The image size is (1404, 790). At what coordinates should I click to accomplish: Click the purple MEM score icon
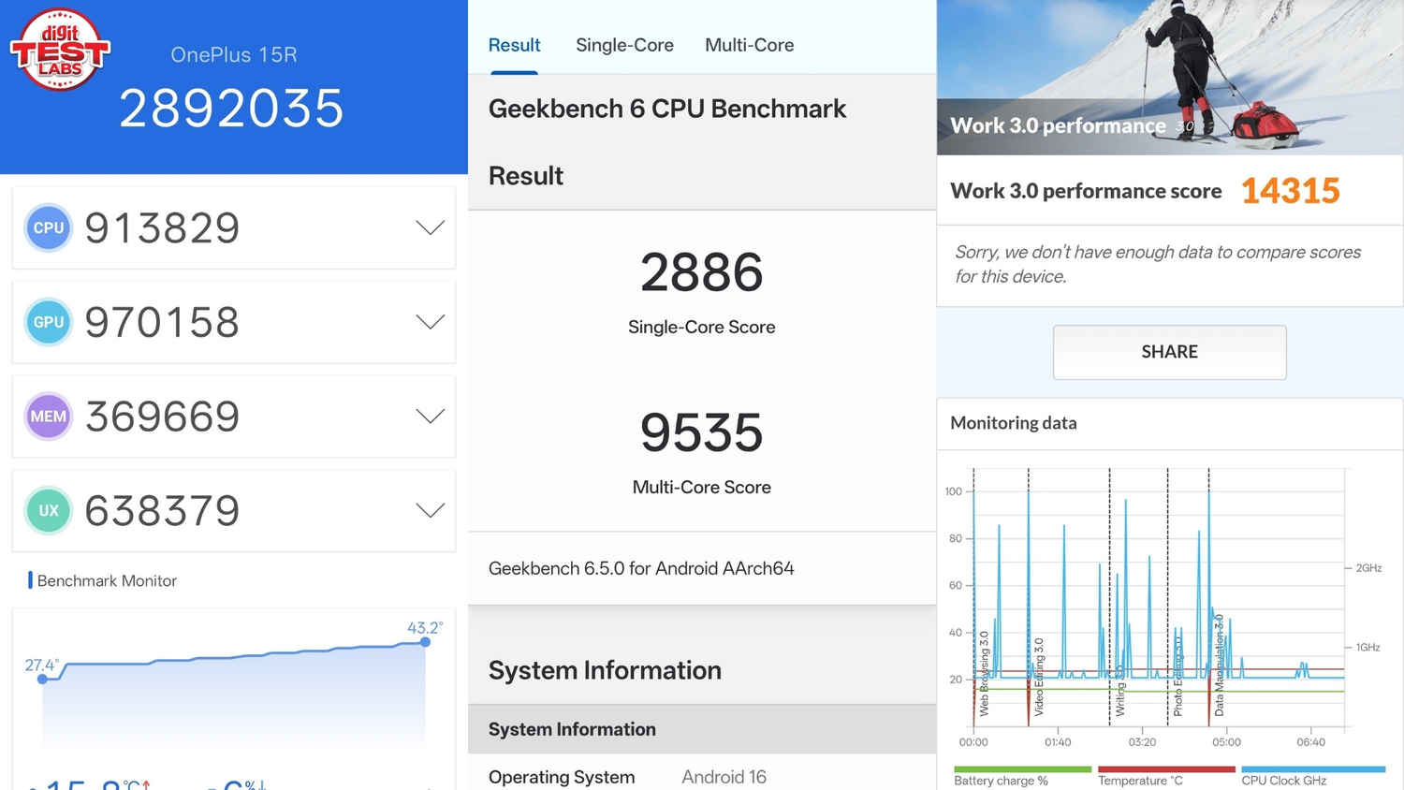click(x=49, y=417)
